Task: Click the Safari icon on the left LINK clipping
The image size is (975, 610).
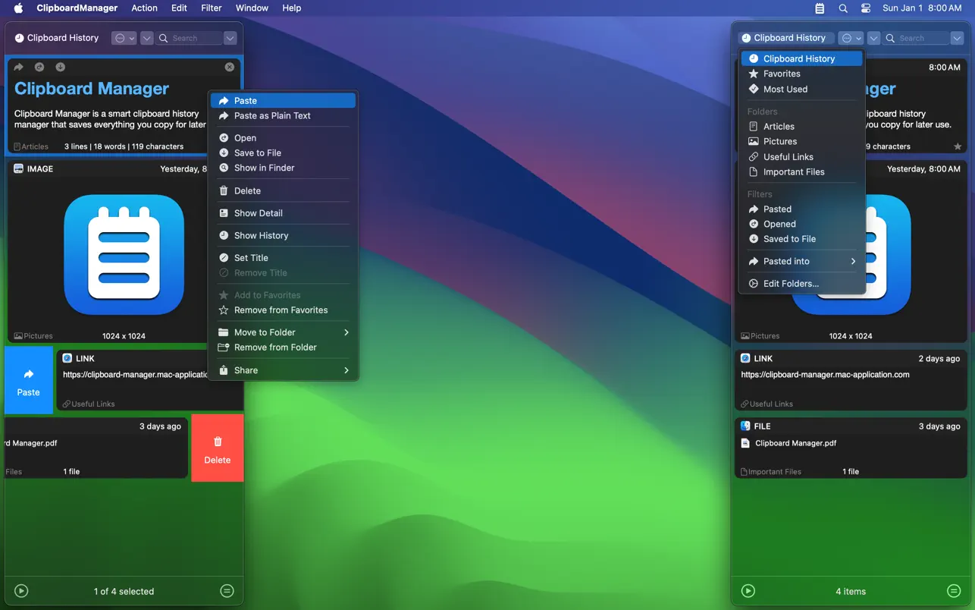Action: pos(67,358)
